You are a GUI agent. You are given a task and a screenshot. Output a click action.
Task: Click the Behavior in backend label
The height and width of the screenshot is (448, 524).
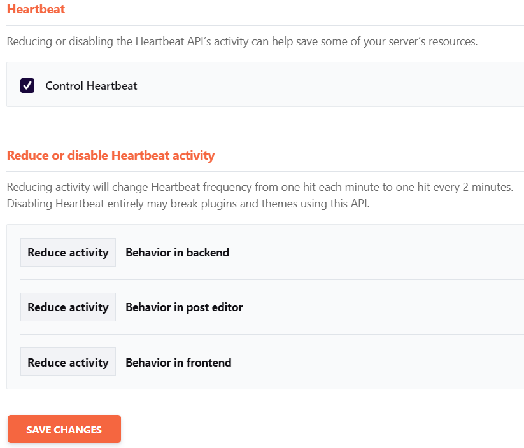pyautogui.click(x=176, y=252)
